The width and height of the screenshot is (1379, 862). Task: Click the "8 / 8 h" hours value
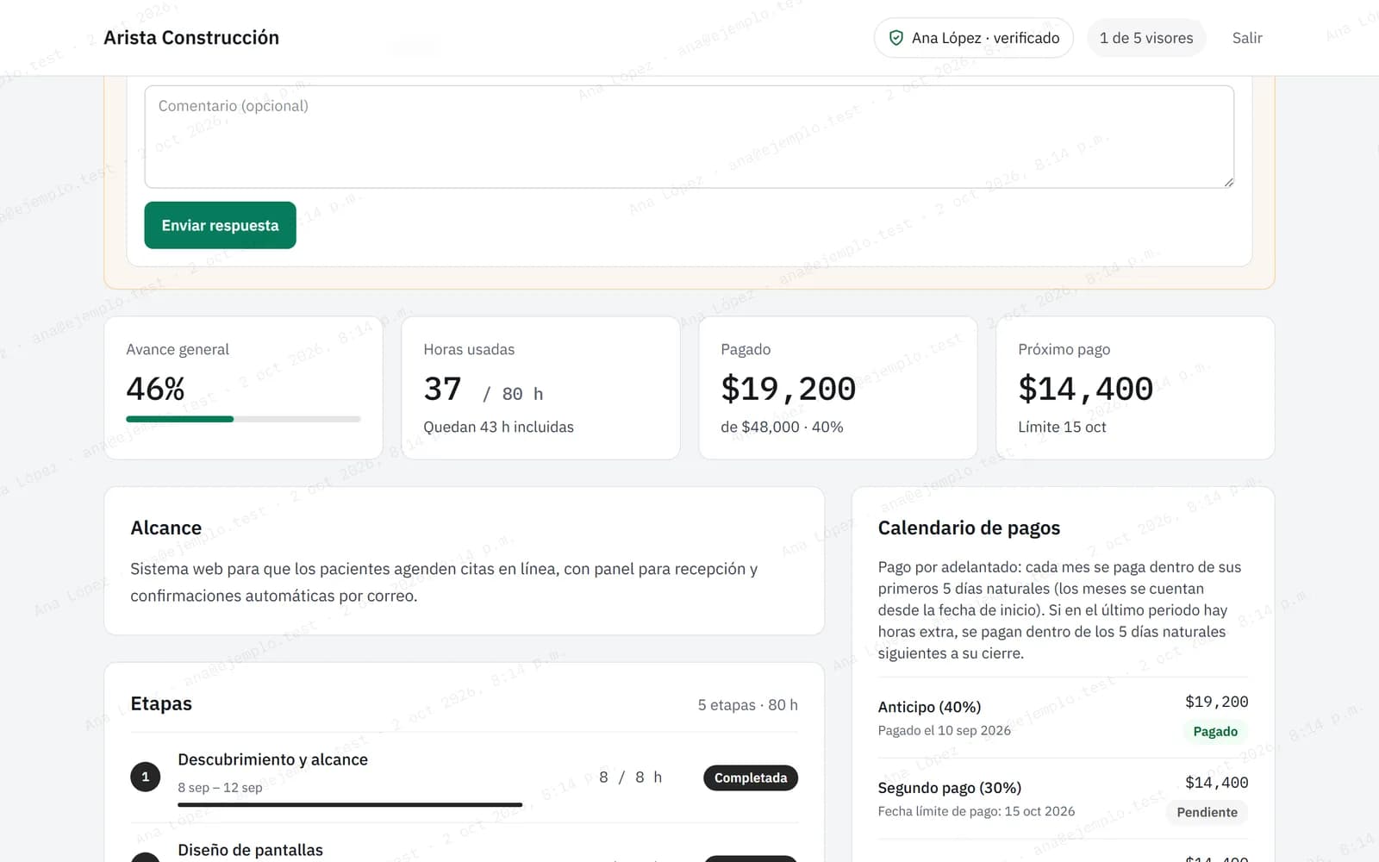pyautogui.click(x=630, y=778)
